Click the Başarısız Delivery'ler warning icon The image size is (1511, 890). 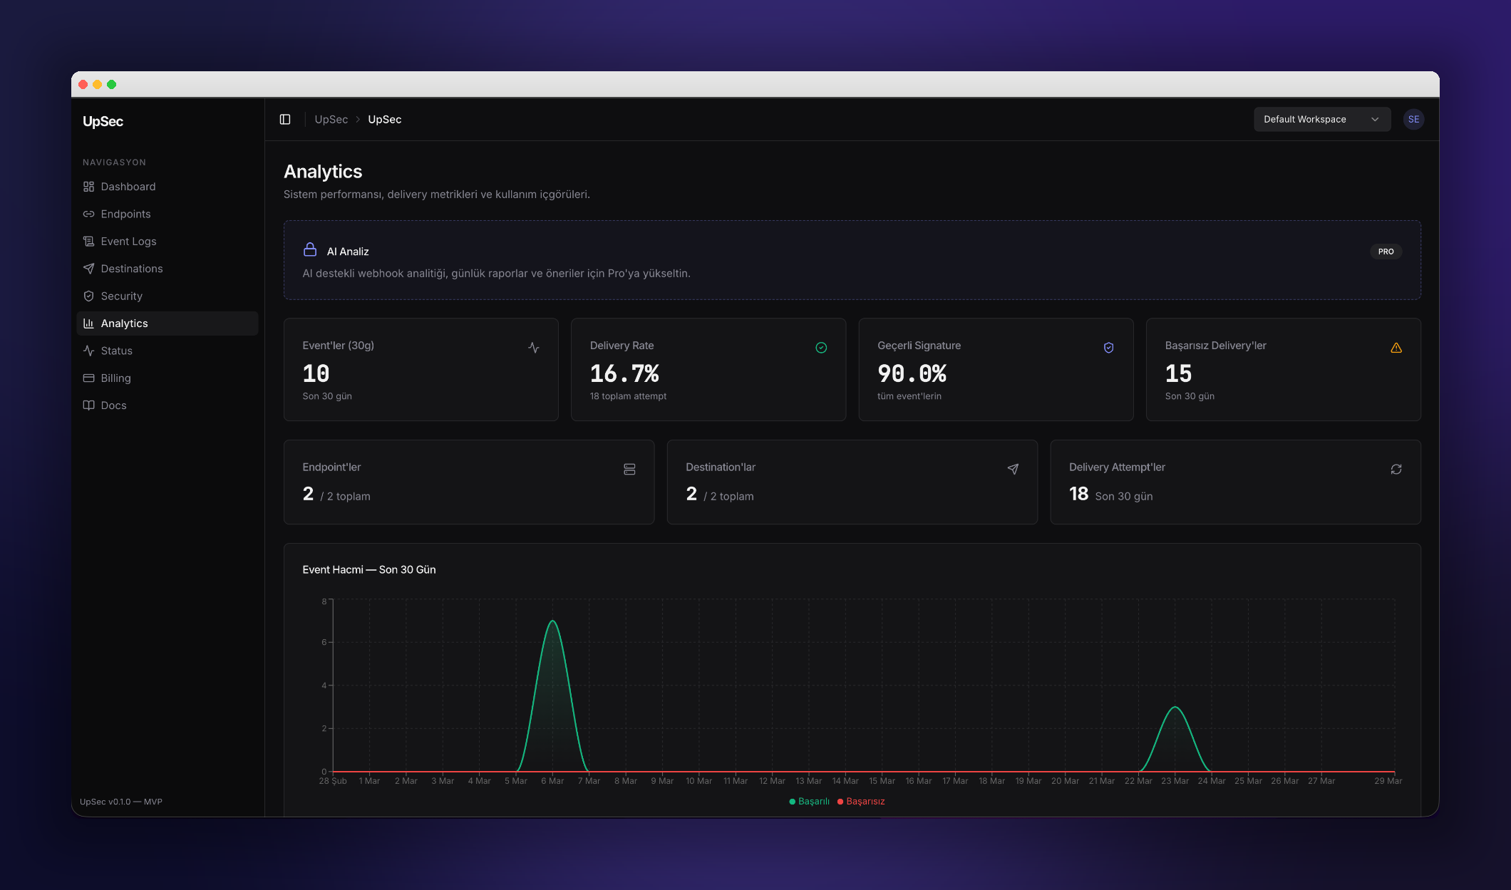(1396, 348)
